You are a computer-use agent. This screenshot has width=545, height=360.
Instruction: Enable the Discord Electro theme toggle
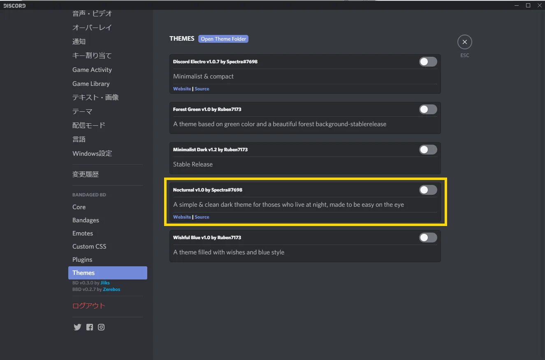[x=428, y=62]
